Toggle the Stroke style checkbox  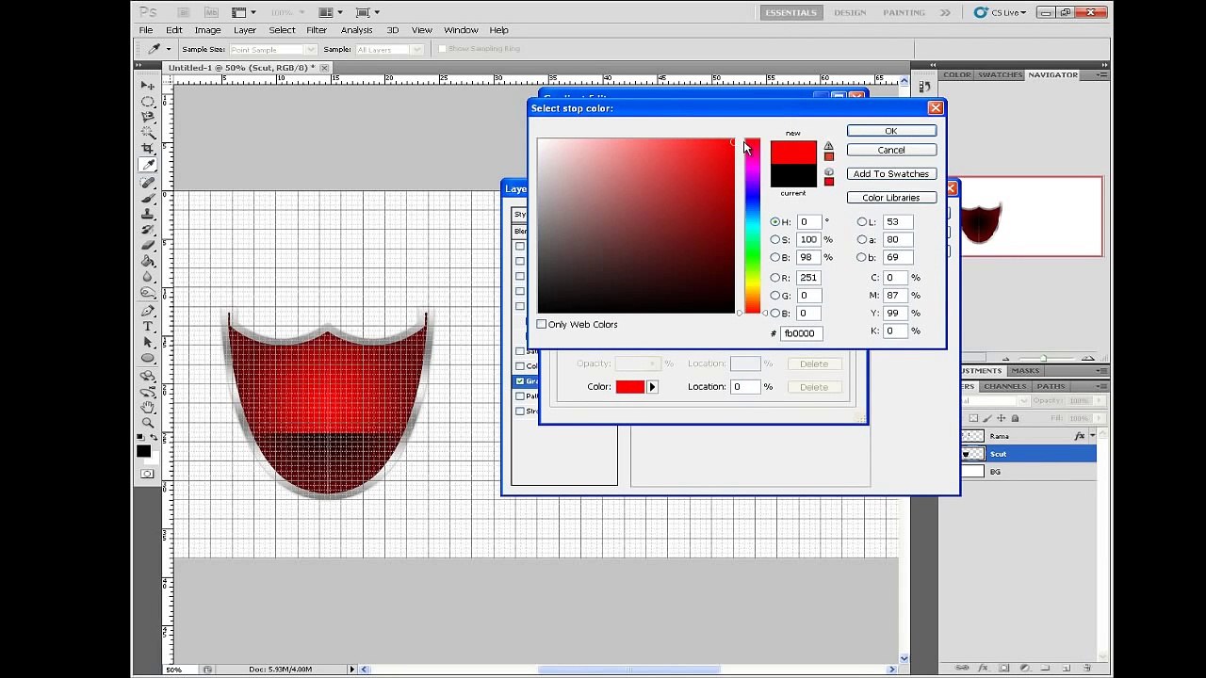520,412
